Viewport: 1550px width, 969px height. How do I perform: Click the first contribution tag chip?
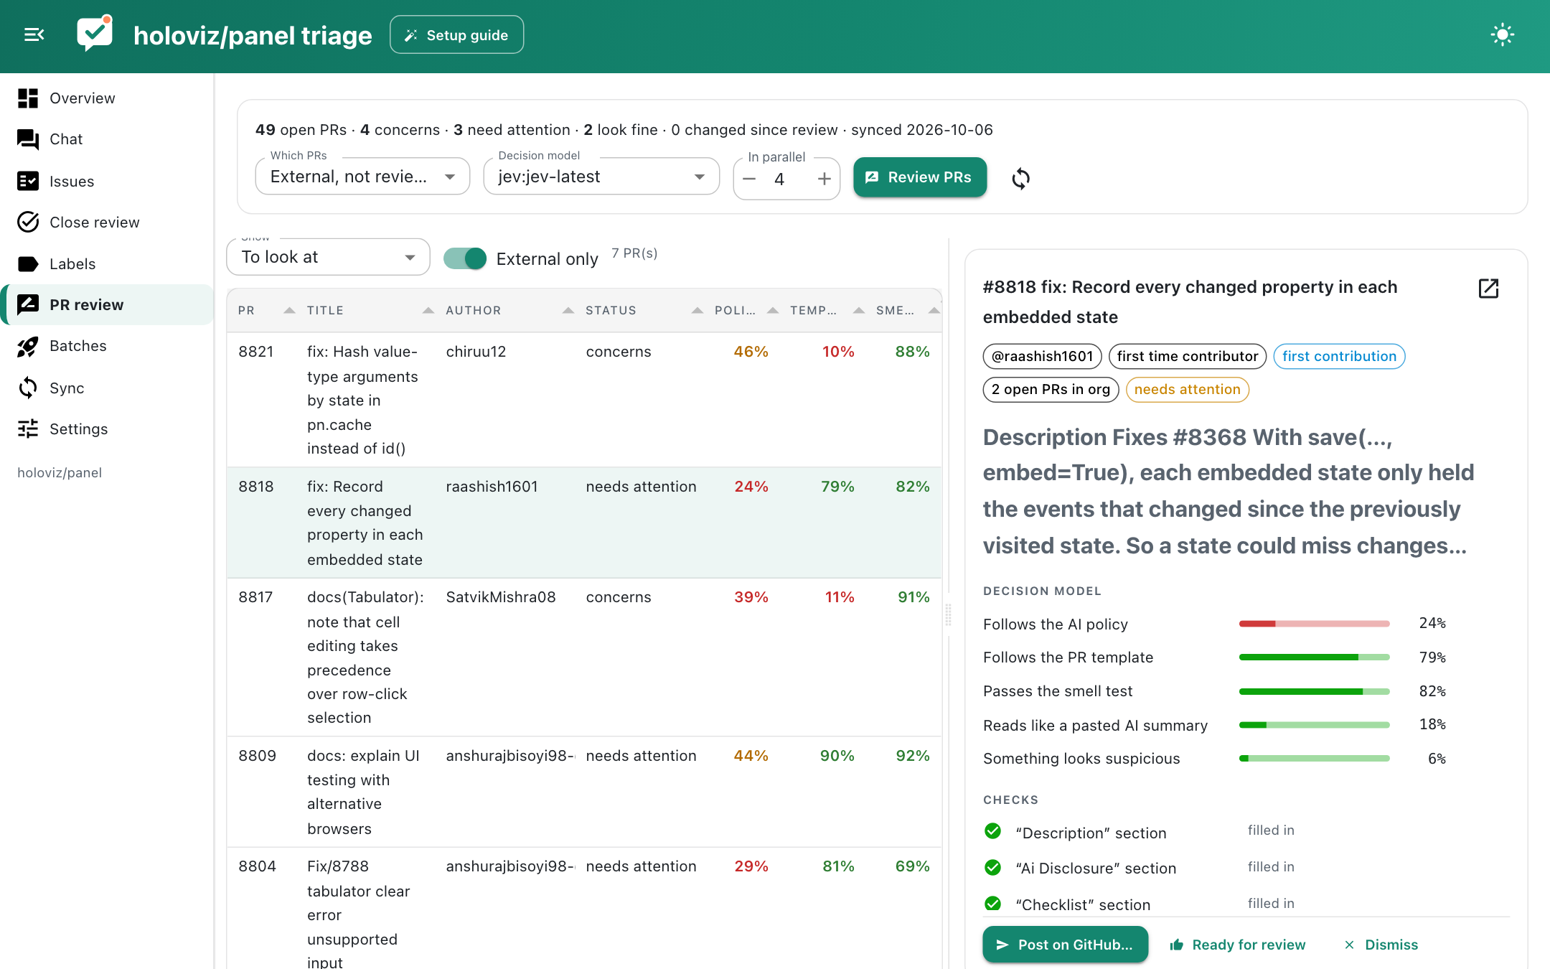(1339, 356)
